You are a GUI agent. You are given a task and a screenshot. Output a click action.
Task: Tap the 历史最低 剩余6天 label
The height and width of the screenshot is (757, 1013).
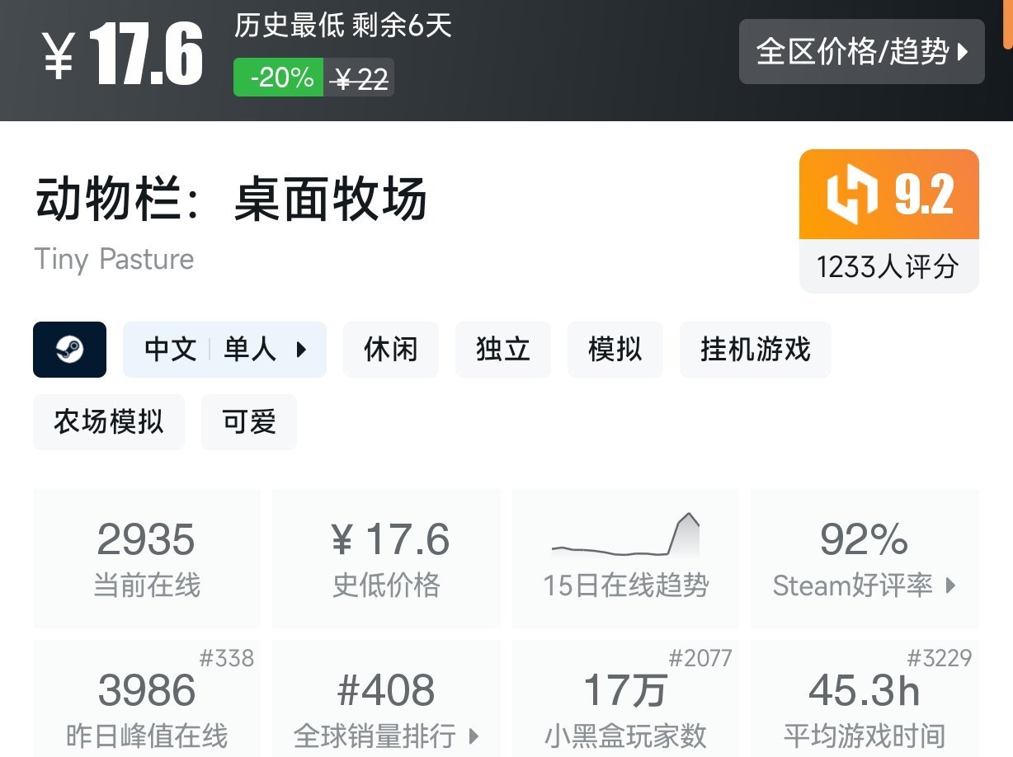pyautogui.click(x=343, y=26)
